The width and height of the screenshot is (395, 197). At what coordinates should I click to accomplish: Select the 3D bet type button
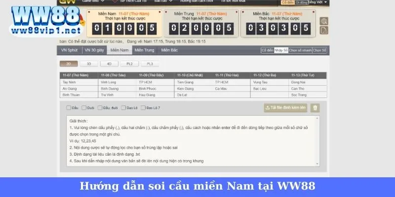(x=89, y=64)
